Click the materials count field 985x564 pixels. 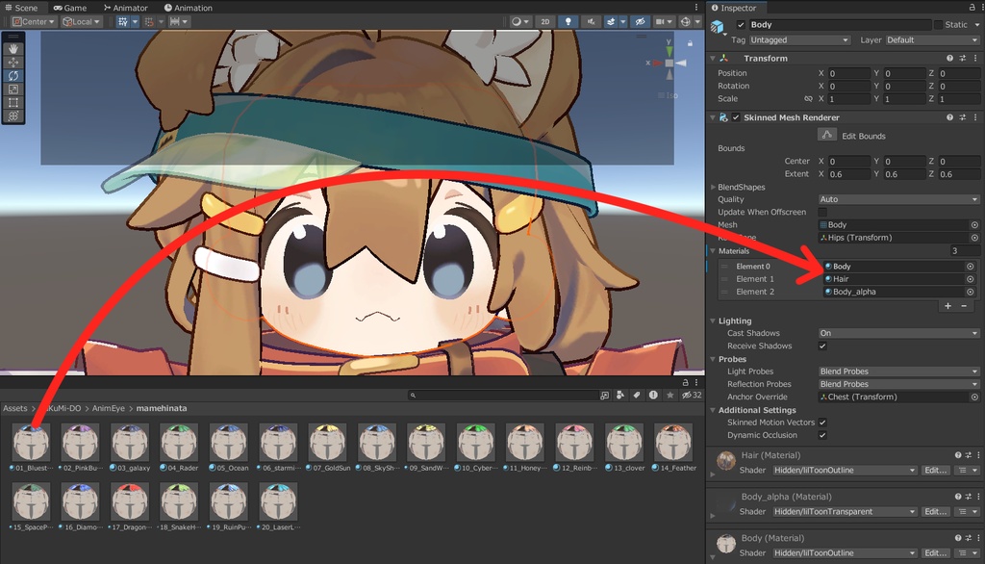[964, 250]
